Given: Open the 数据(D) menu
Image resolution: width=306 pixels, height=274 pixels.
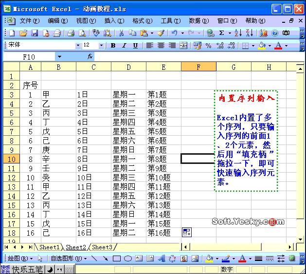Looking at the screenshot, I should tap(199, 21).
